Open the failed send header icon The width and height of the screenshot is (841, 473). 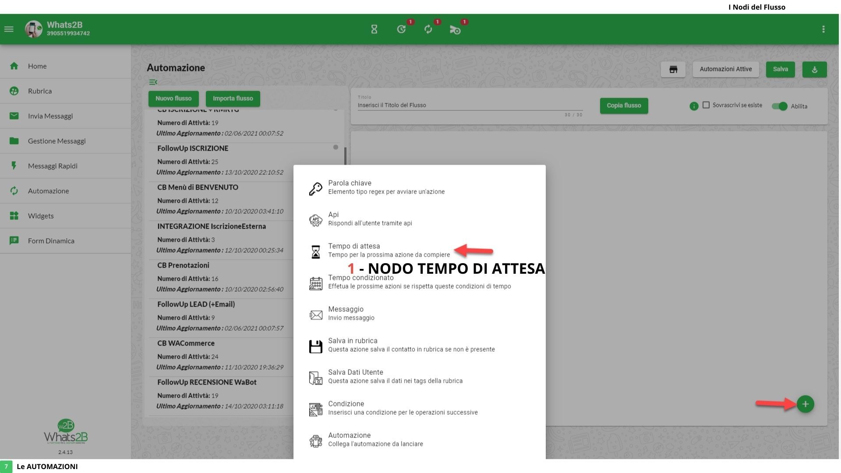[x=455, y=30]
